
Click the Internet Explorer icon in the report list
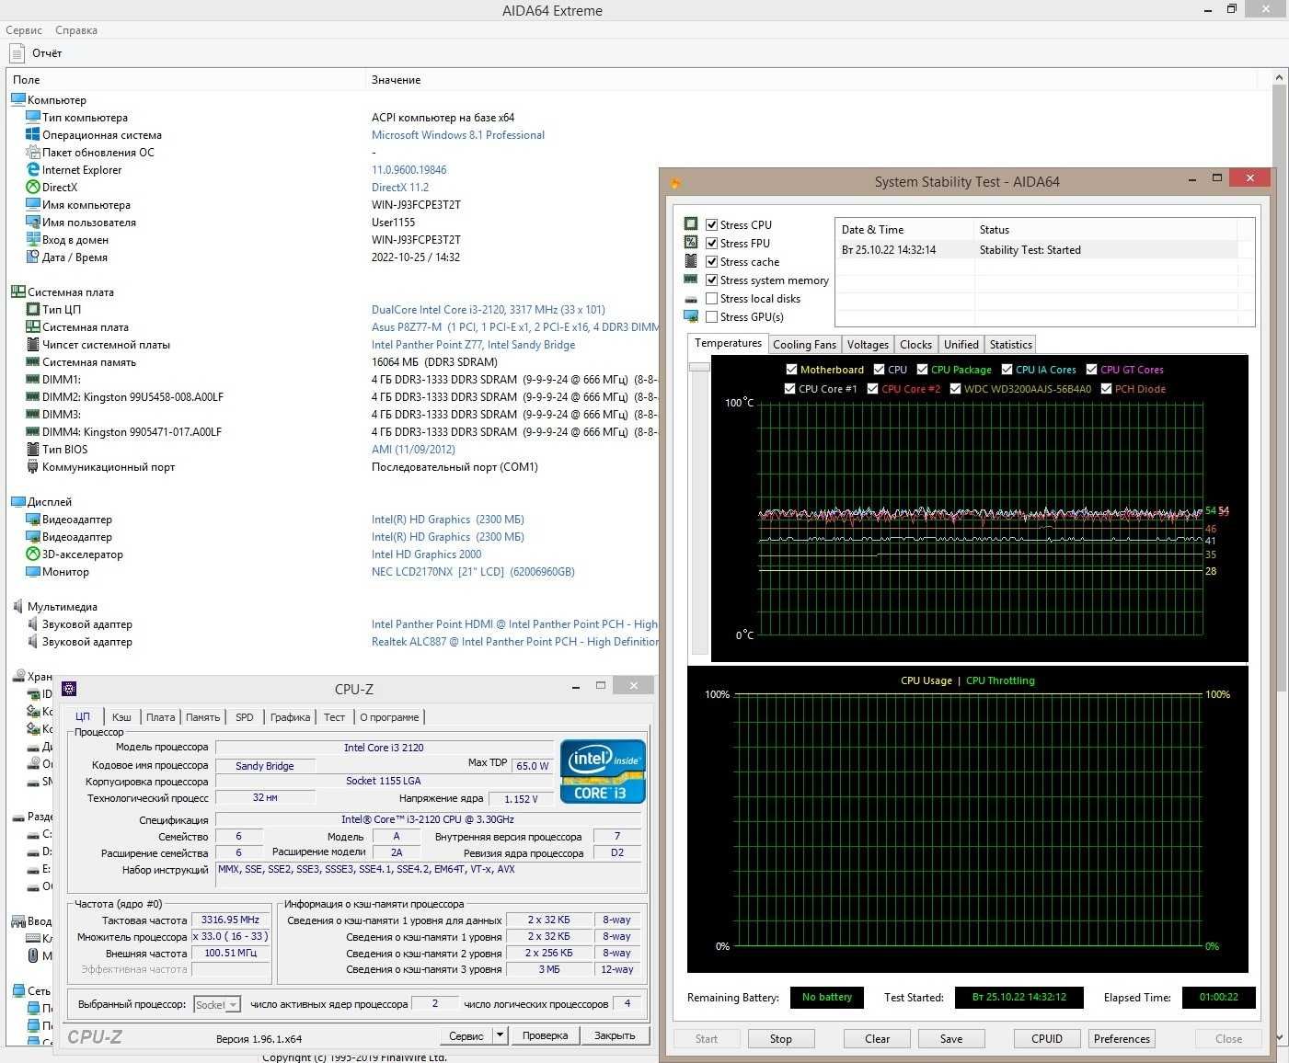[33, 169]
